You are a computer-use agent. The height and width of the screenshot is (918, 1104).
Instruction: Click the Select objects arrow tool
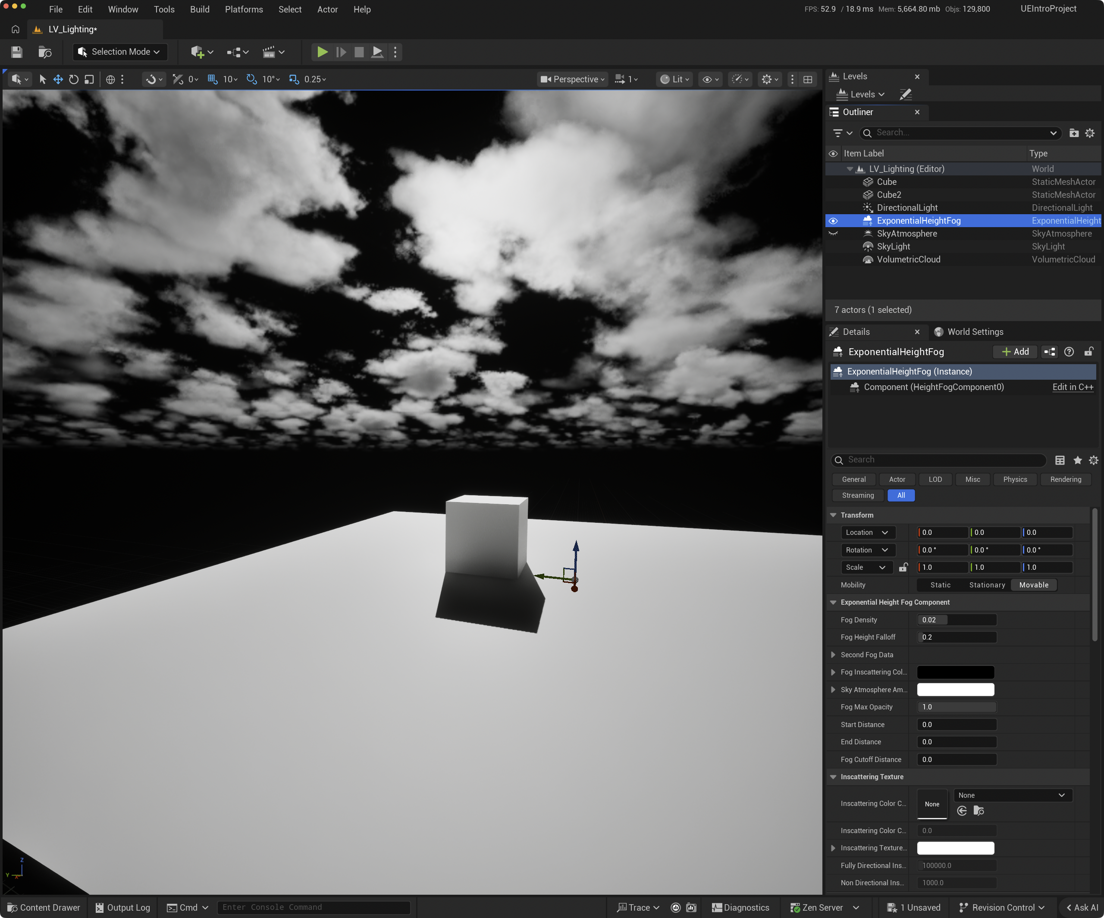(43, 79)
